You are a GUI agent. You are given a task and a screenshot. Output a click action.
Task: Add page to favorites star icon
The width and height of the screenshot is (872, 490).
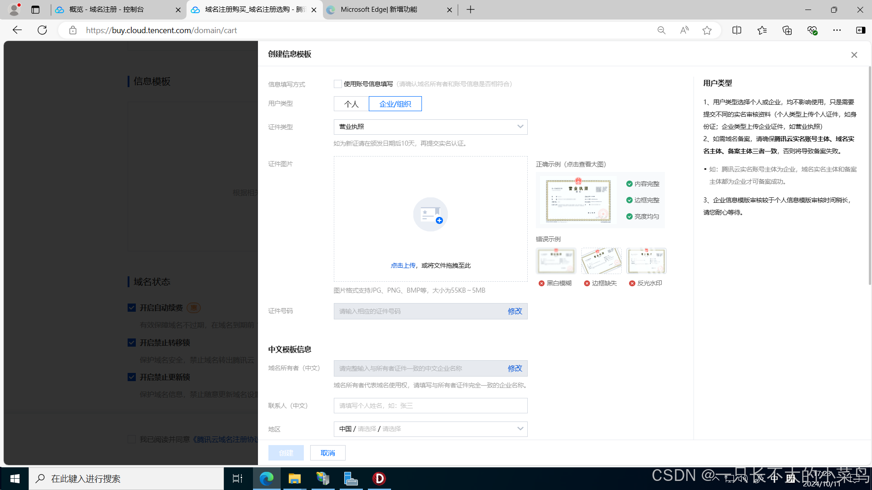click(707, 30)
